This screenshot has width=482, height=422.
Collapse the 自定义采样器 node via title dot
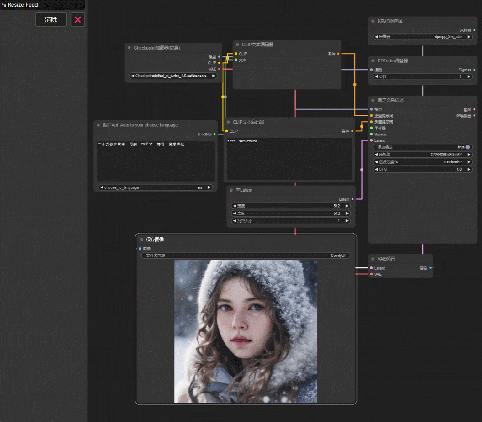(x=373, y=100)
